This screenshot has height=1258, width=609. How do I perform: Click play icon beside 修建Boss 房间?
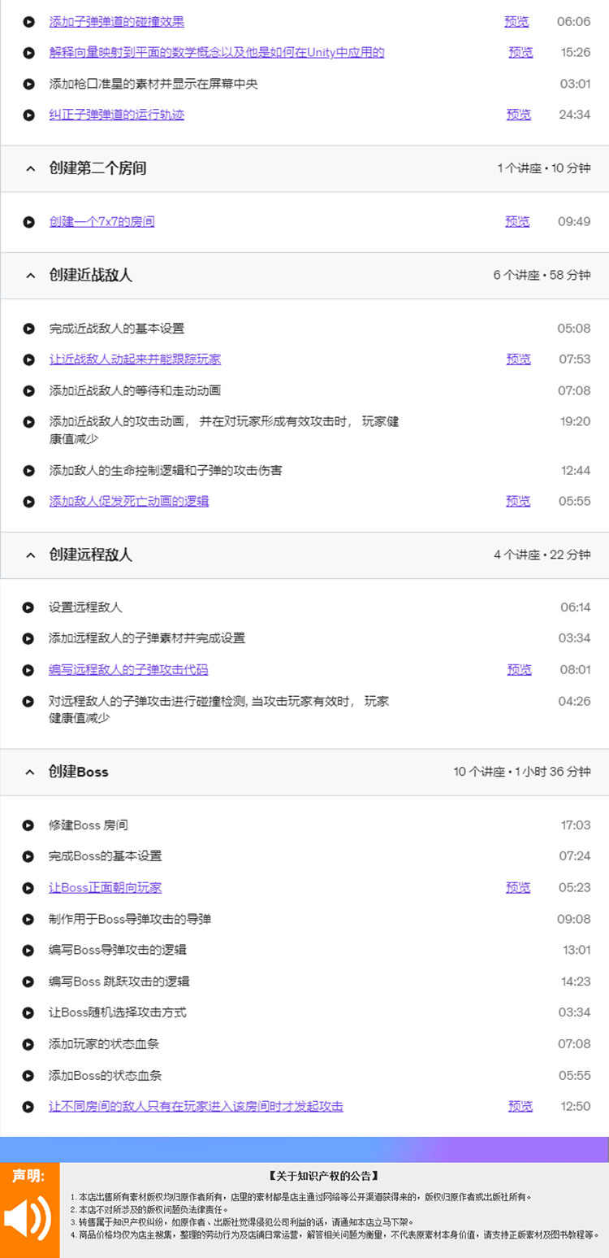29,825
